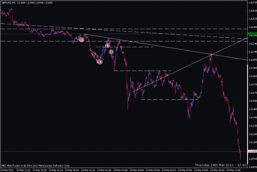Click the '24 Mar 02:36' time axis label

tap(104, 170)
